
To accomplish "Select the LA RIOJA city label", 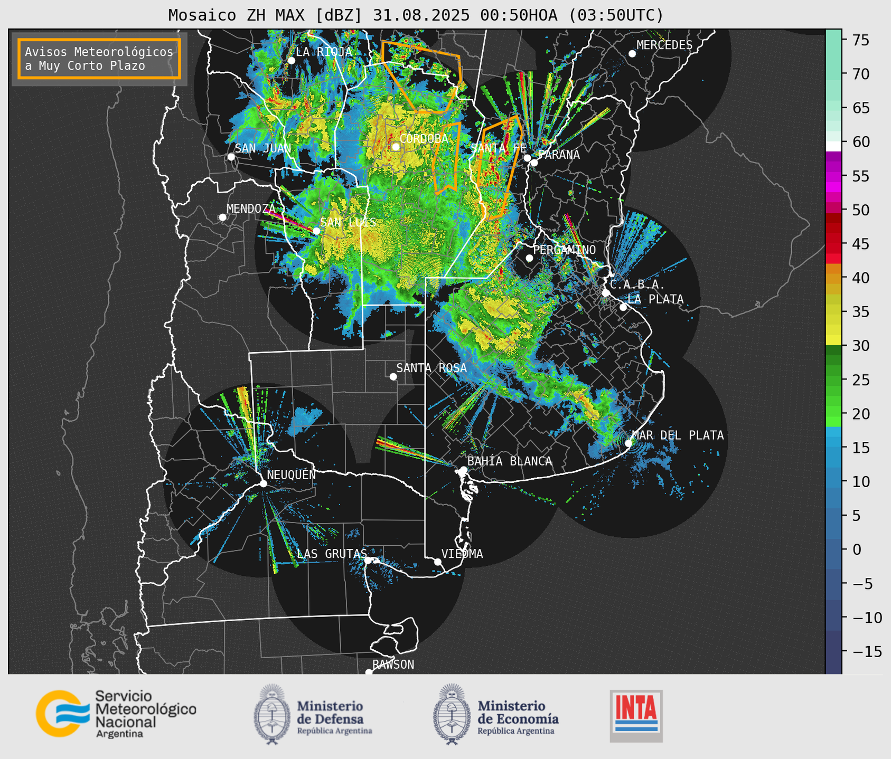I will (324, 52).
